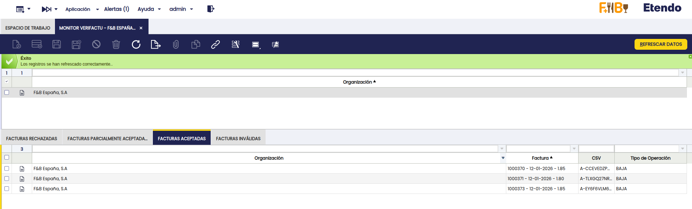Toggle select-all checkbox in accepted invoices grid
Image resolution: width=692 pixels, height=209 pixels.
7,157
